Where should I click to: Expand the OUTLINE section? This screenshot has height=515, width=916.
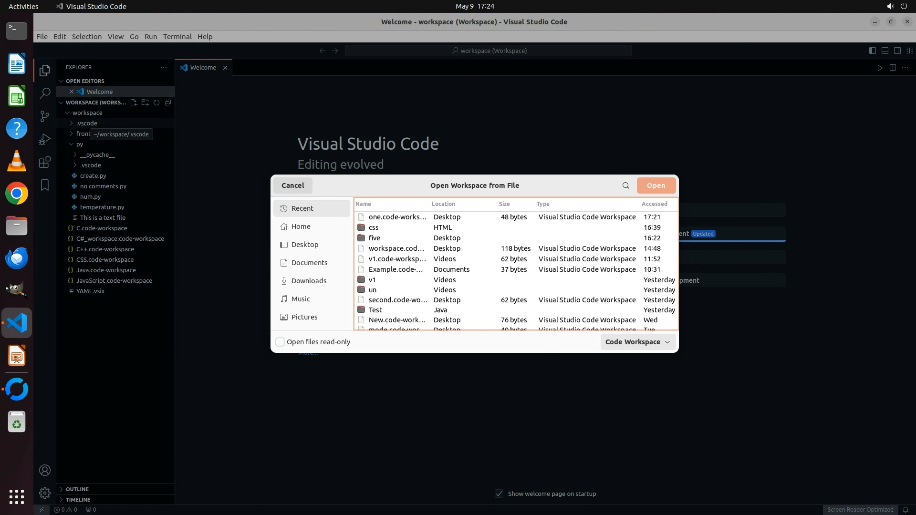coord(77,489)
